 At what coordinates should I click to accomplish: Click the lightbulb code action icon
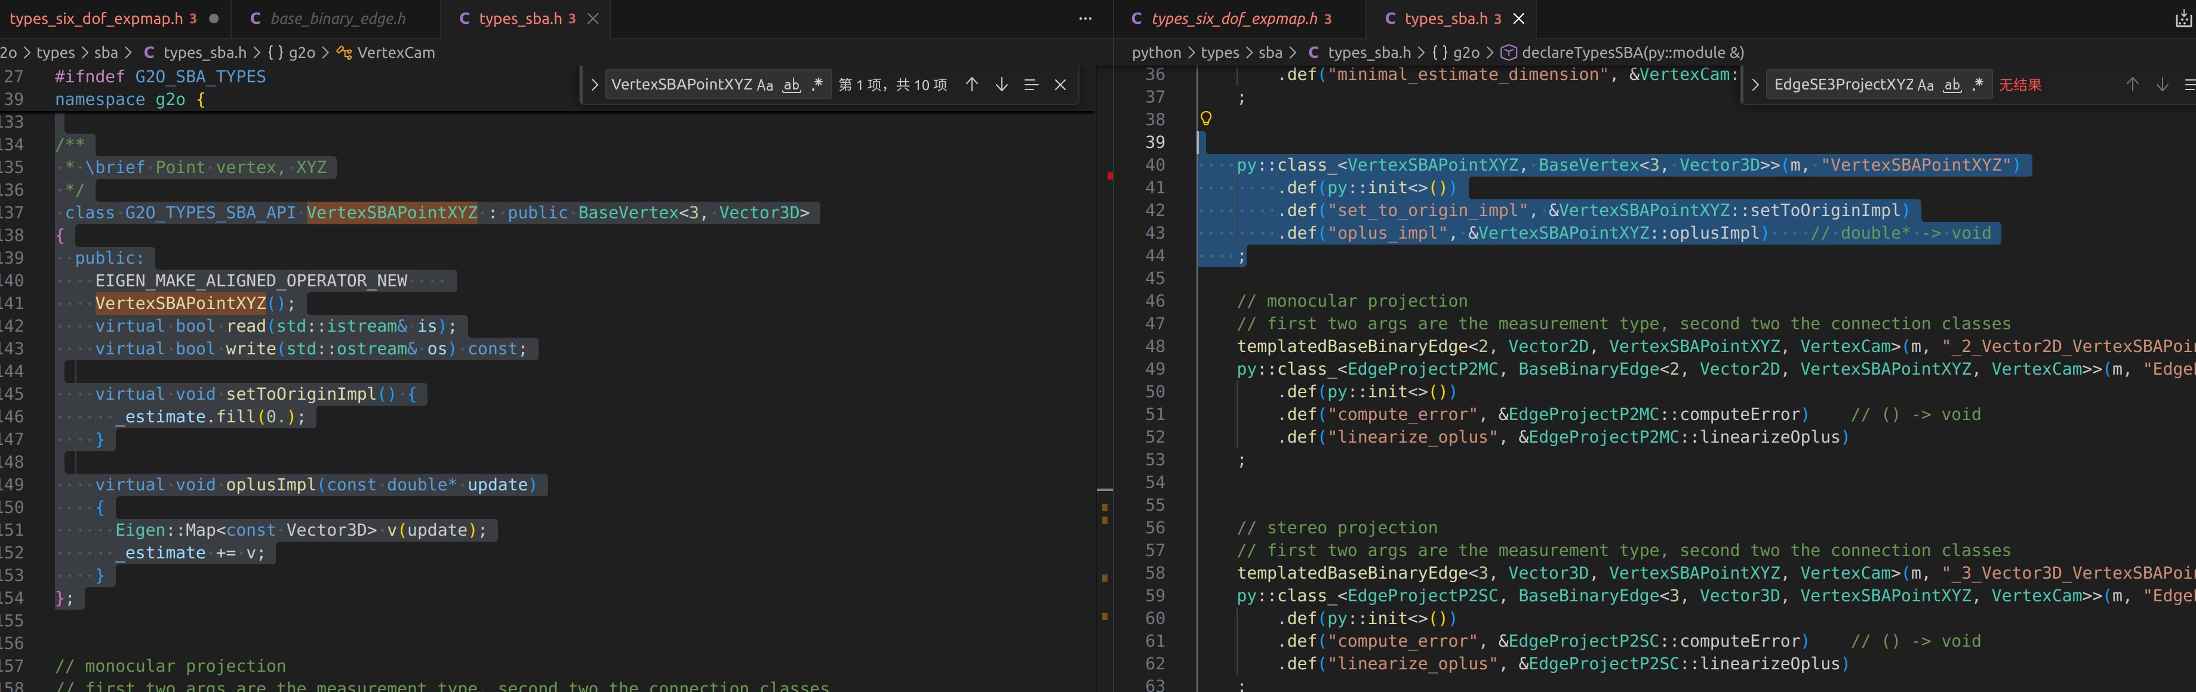pyautogui.click(x=1205, y=119)
